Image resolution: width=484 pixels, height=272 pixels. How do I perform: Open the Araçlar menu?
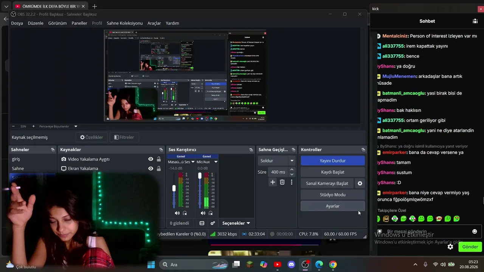click(154, 23)
